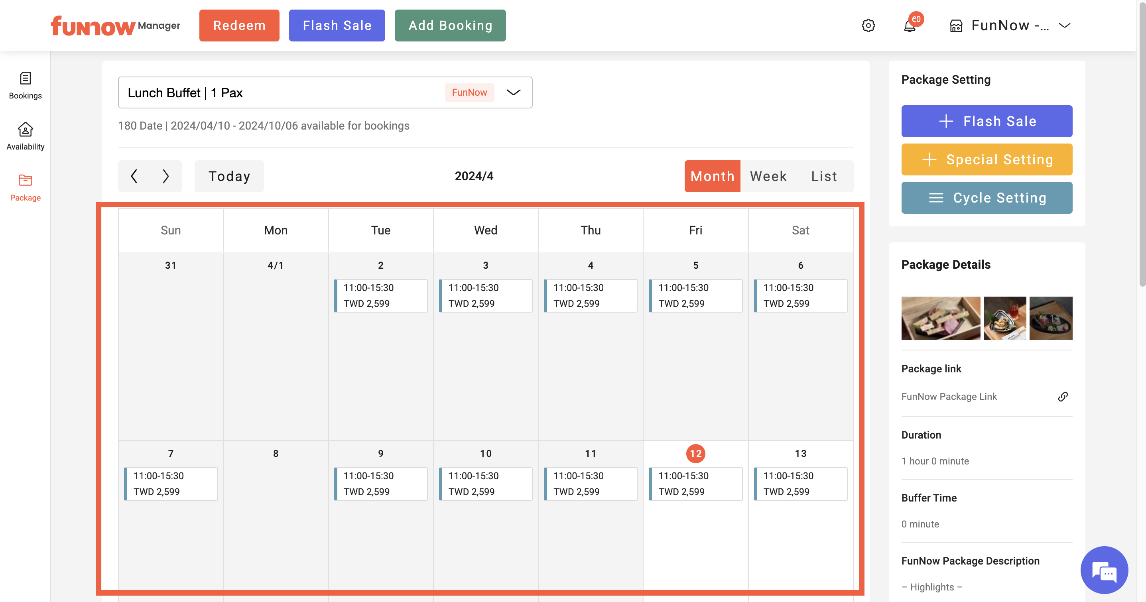Click the Redeem button
This screenshot has width=1146, height=602.
239,26
